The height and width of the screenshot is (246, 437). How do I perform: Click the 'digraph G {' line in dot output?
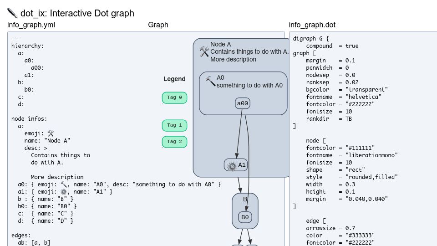click(x=311, y=38)
